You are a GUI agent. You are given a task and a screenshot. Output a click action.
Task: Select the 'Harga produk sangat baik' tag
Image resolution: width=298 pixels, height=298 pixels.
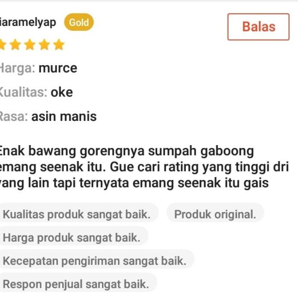point(74,238)
